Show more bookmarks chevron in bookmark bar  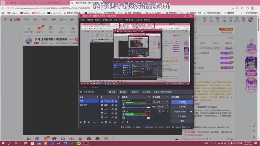coord(241,13)
